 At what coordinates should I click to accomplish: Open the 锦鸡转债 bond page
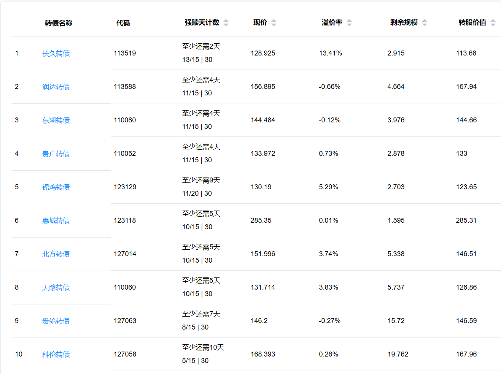pyautogui.click(x=56, y=187)
